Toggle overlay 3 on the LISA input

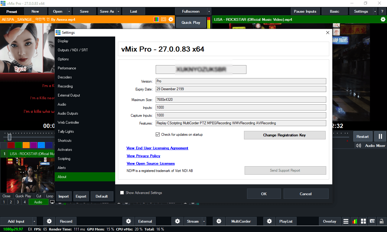pos(18,202)
